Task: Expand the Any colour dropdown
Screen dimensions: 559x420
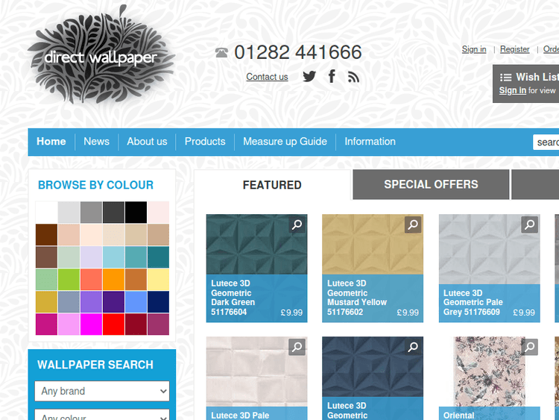Action: pyautogui.click(x=101, y=415)
